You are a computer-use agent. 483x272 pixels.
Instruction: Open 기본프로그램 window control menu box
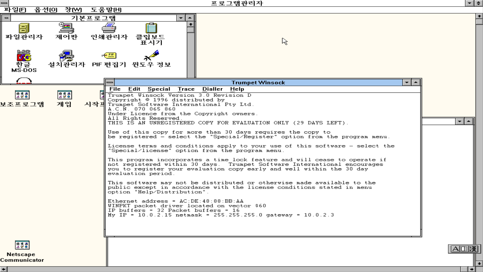coord(6,18)
